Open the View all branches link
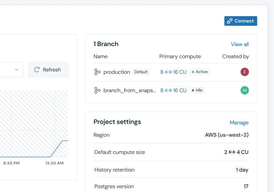This screenshot has width=274, height=192. (240, 44)
